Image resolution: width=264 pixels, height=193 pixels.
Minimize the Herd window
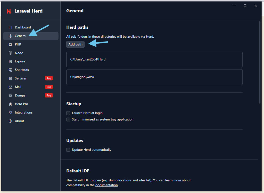pos(234,6)
